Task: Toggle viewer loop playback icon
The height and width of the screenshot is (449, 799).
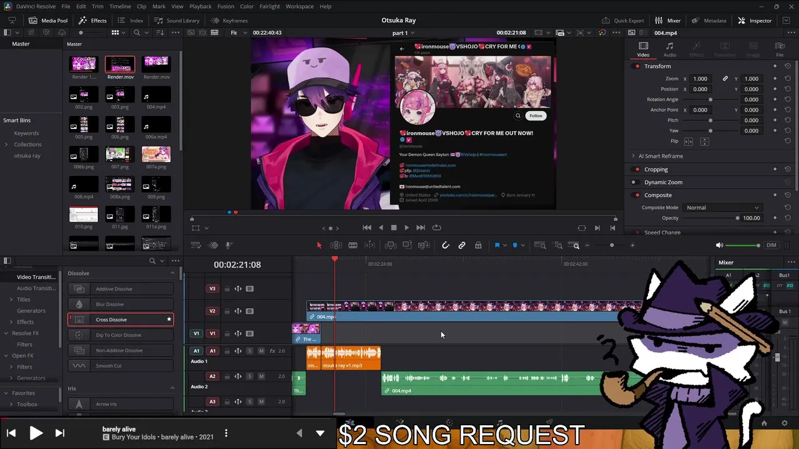Action: [x=436, y=228]
